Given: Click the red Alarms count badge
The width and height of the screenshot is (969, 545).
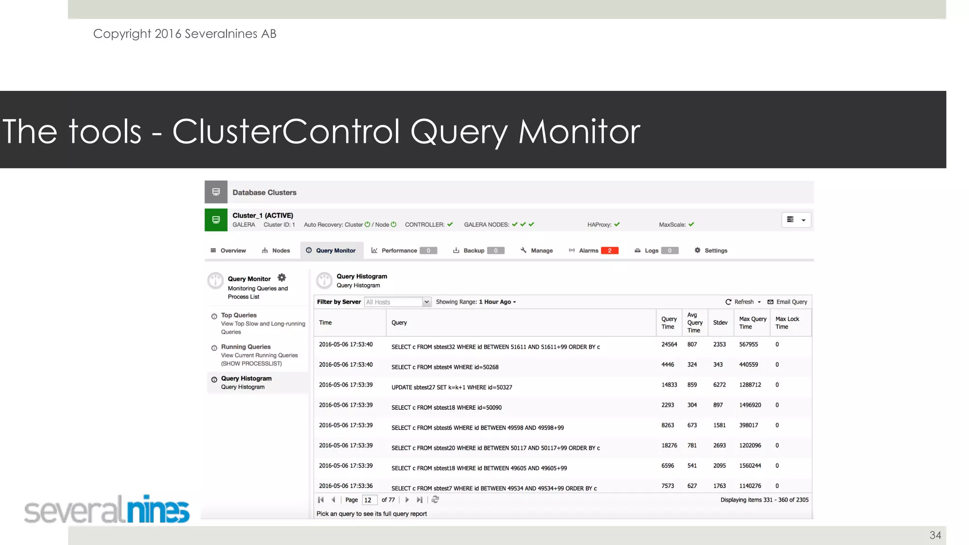Looking at the screenshot, I should [610, 250].
